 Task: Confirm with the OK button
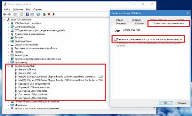point(166,103)
